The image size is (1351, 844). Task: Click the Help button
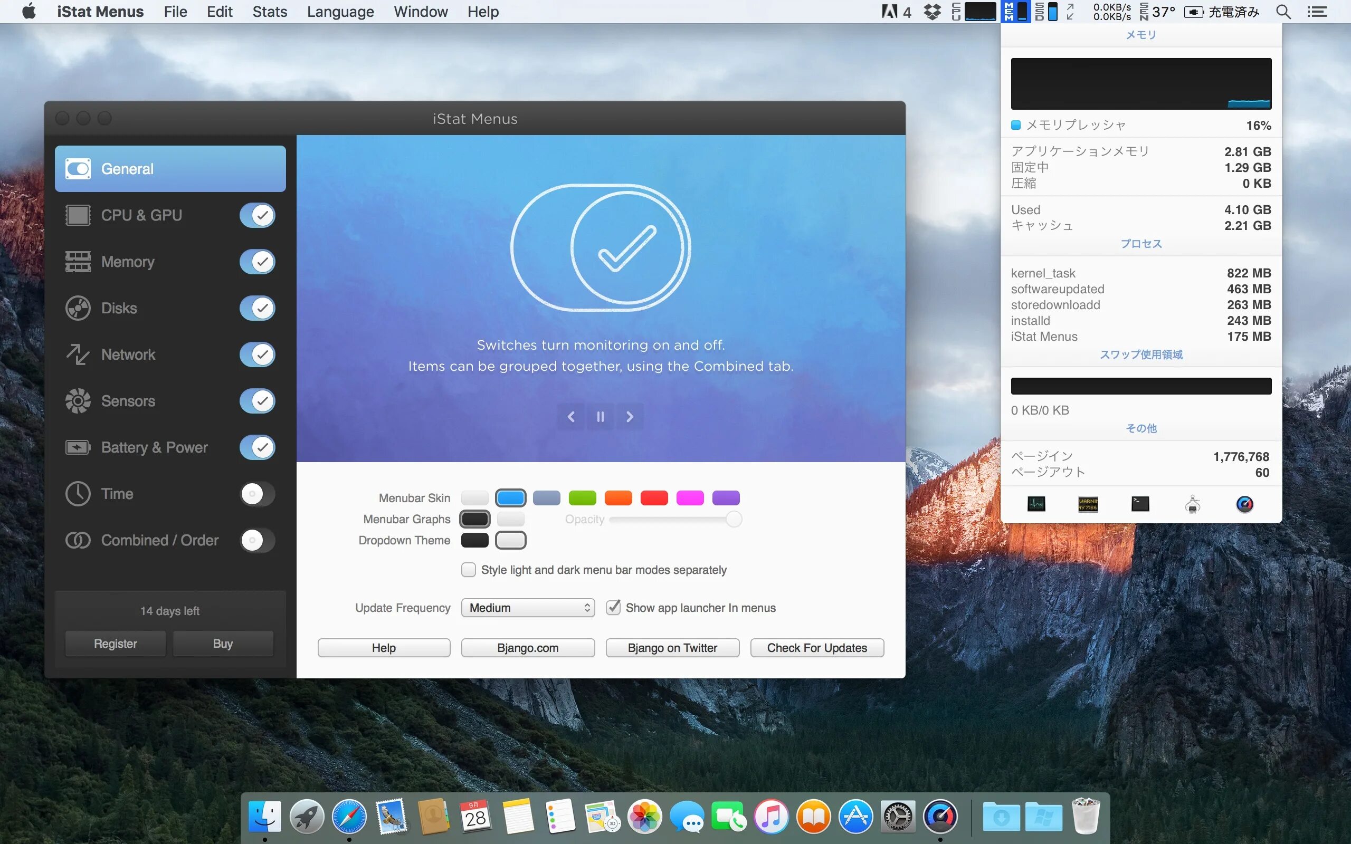(x=384, y=648)
